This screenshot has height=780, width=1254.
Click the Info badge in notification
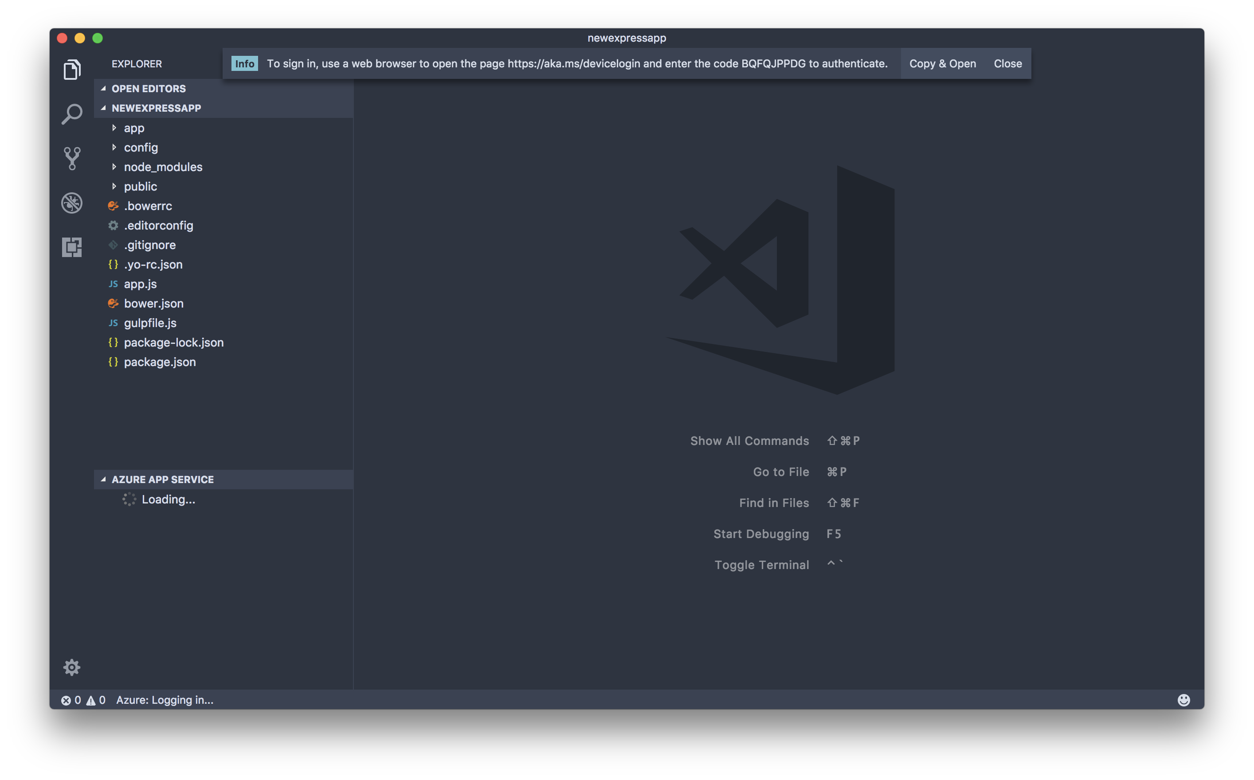click(245, 63)
